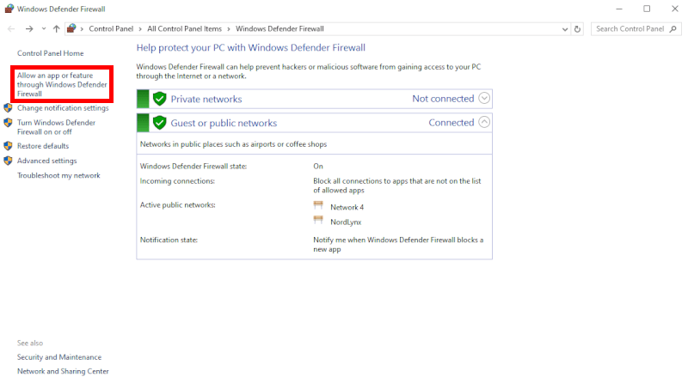Click green shield icon for Guest or public networks

coord(160,123)
